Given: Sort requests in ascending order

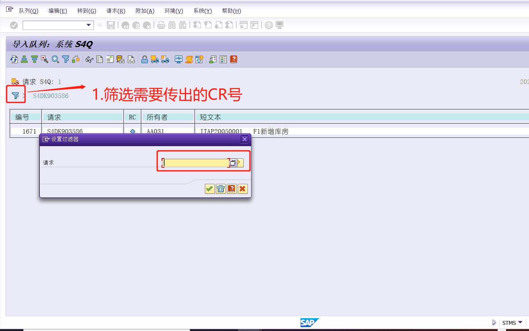Looking at the screenshot, I should pos(24,59).
